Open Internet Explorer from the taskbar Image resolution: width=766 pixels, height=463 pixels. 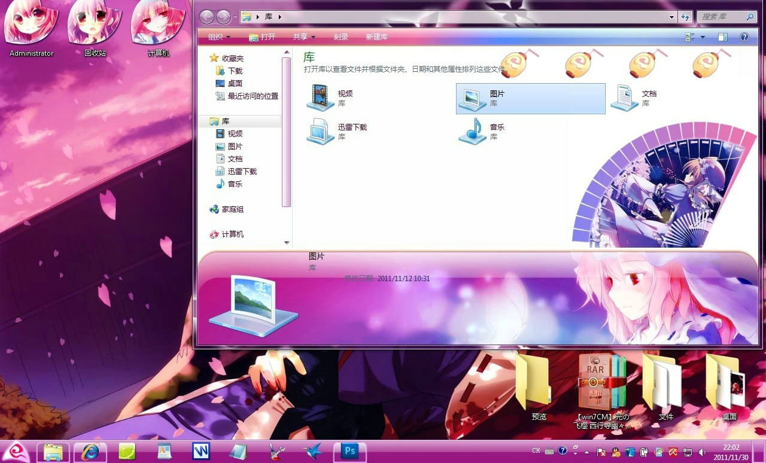[90, 452]
